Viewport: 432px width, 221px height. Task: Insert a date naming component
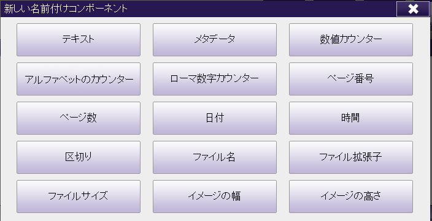(215, 118)
